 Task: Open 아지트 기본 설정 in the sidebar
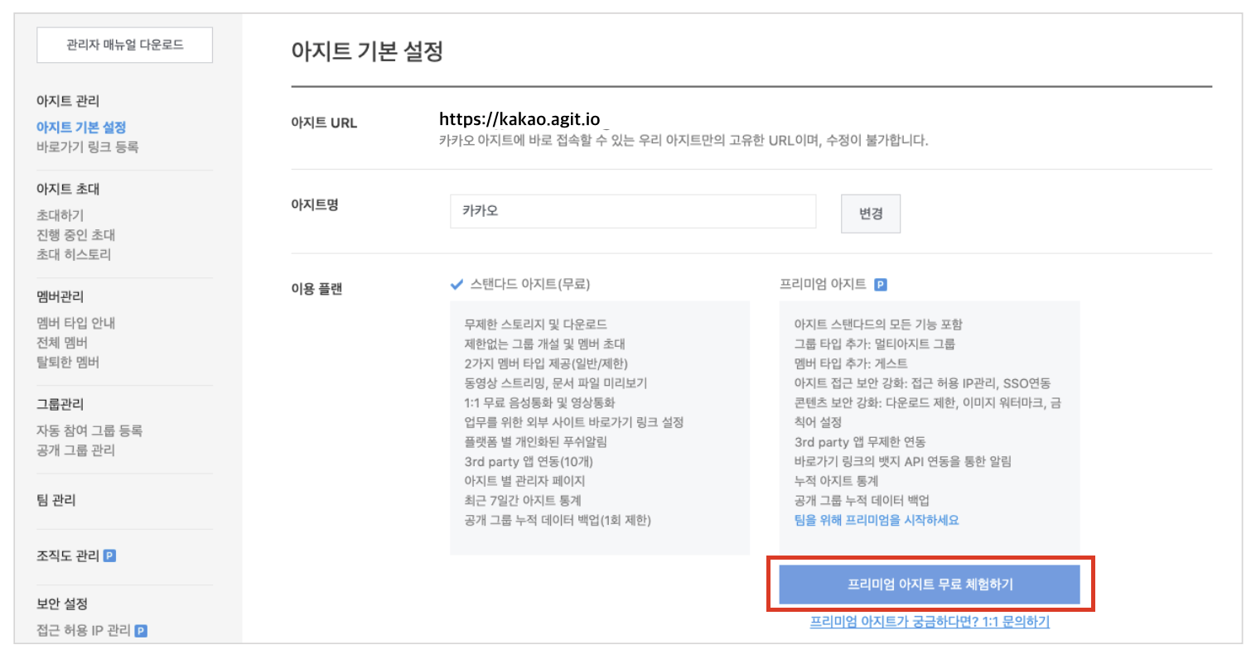click(81, 127)
